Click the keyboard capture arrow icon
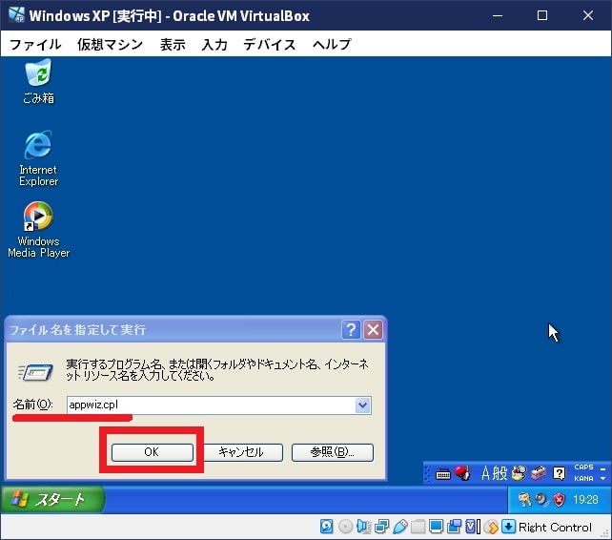The width and height of the screenshot is (612, 540). [508, 527]
